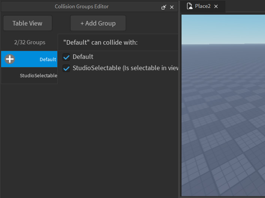
Task: Click the plus icon on the Default group
Action: 10,59
